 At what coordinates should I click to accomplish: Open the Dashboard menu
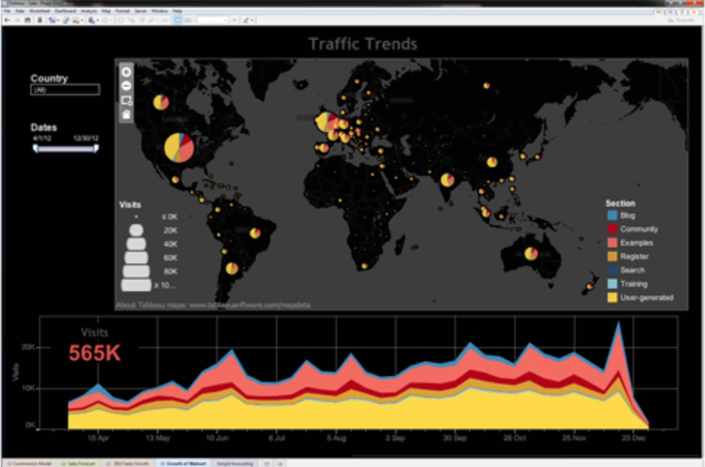[65, 11]
